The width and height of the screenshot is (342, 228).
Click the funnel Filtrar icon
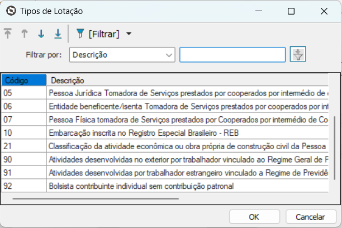80,34
